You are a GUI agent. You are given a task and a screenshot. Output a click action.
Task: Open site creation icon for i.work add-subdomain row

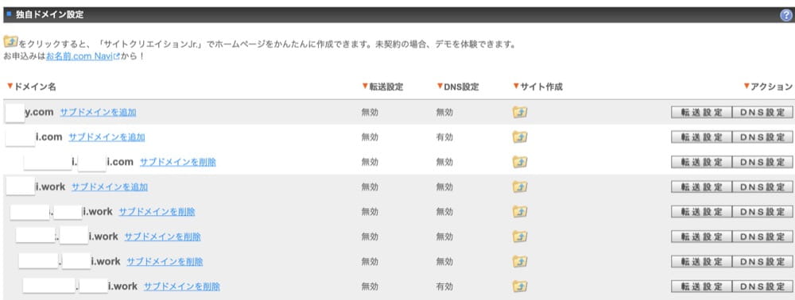point(520,187)
